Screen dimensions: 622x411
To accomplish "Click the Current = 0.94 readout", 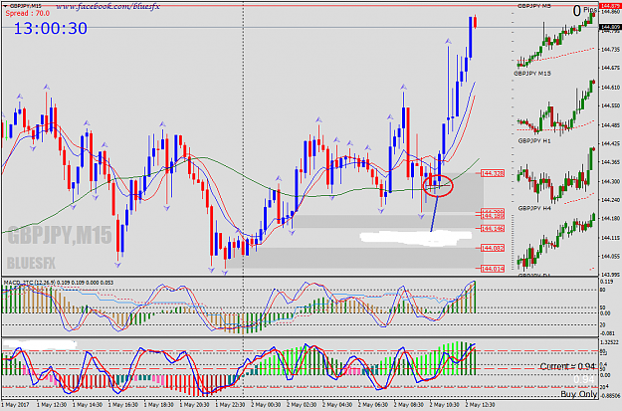I will pos(567,366).
